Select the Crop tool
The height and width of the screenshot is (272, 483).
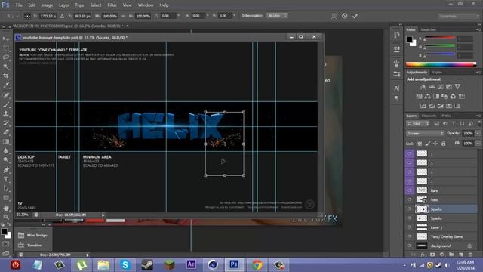pos(5,76)
